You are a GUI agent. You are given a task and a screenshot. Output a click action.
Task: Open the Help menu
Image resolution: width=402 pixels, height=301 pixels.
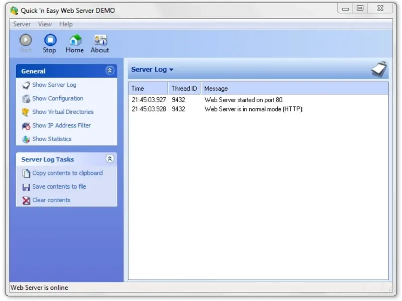point(66,24)
